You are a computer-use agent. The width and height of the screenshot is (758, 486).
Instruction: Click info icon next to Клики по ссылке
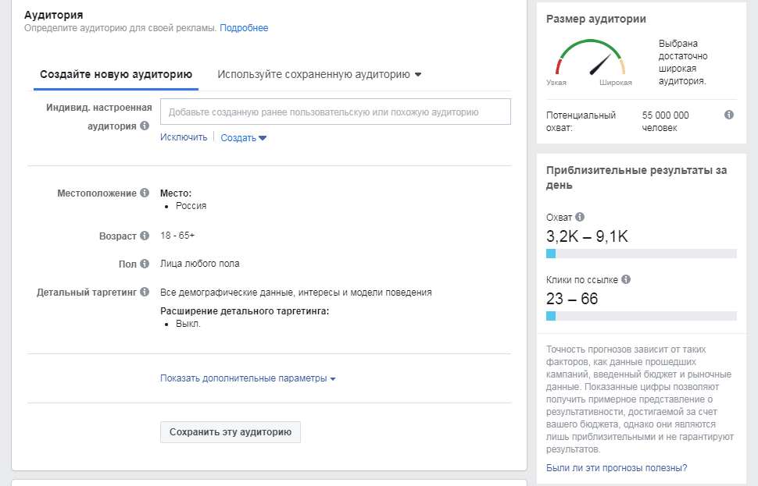626,279
